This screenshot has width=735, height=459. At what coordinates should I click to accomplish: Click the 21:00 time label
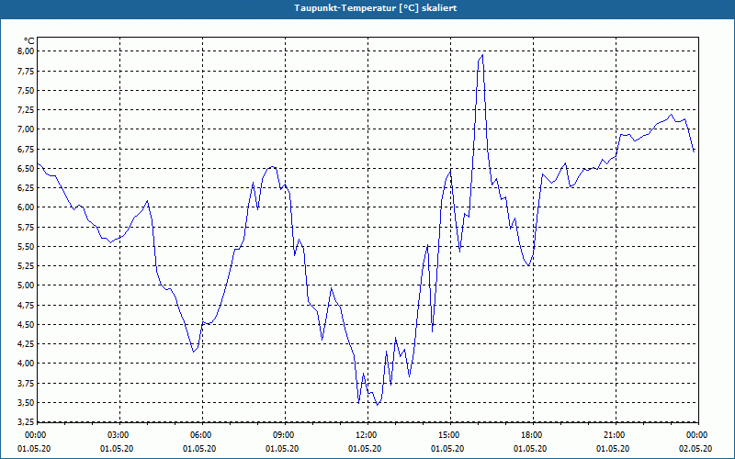pyautogui.click(x=616, y=435)
